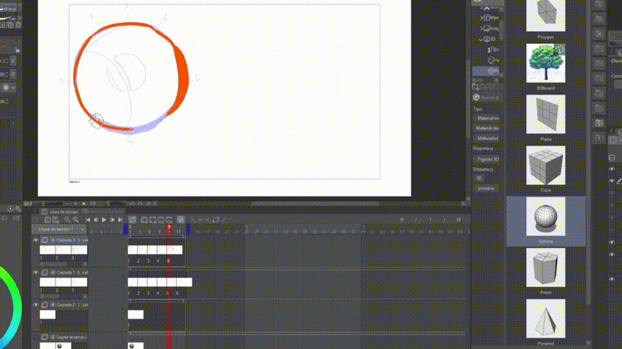The width and height of the screenshot is (622, 349).
Task: Click the delete sub tool trash icon
Action: pyautogui.click(x=18, y=25)
